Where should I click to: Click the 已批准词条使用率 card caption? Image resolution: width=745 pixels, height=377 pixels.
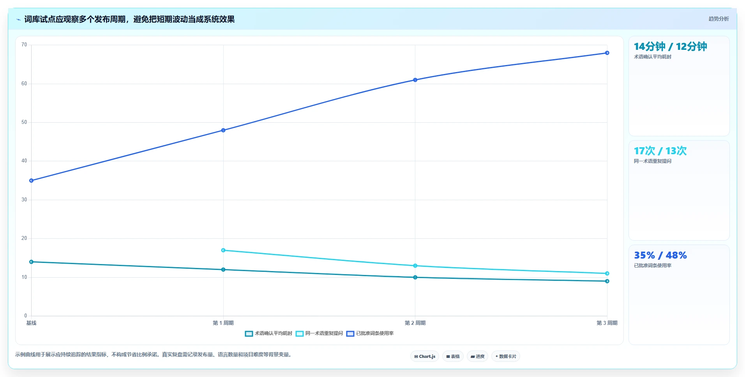click(653, 266)
